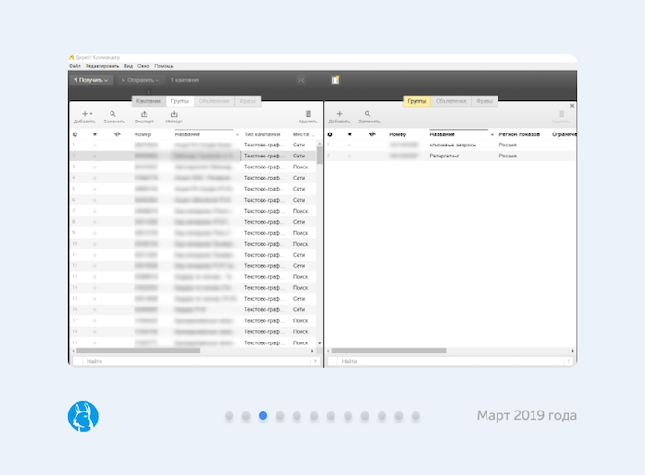Click the status arrows header icon in the right table
This screenshot has height=475, width=645.
pyautogui.click(x=372, y=134)
